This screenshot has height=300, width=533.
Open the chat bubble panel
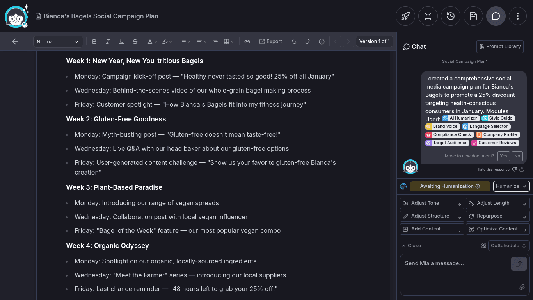pos(496,16)
